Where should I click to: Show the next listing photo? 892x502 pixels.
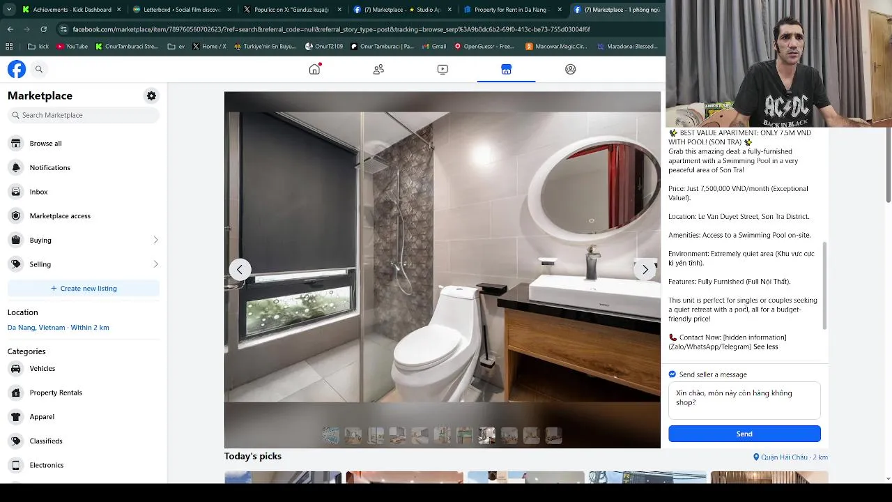click(645, 269)
